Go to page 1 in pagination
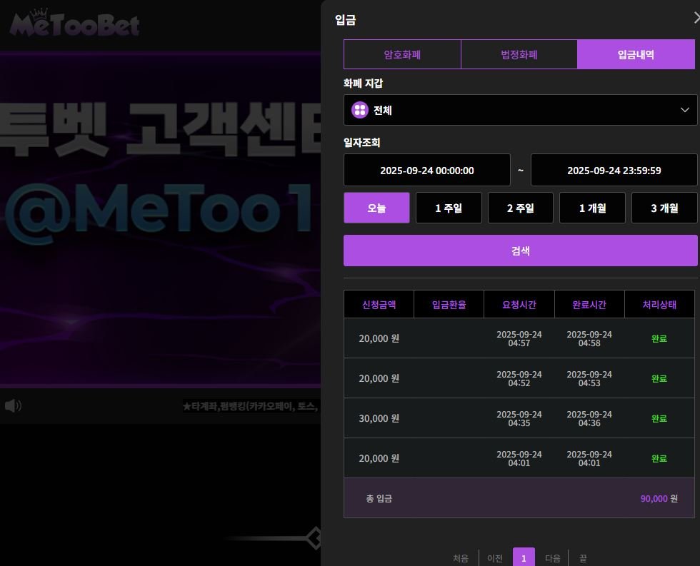 pos(524,558)
